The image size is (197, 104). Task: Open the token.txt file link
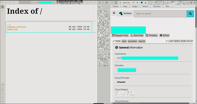(12, 29)
